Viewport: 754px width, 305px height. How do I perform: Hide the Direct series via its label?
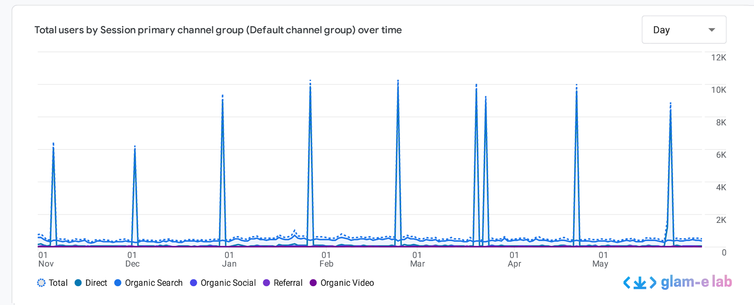tap(96, 283)
